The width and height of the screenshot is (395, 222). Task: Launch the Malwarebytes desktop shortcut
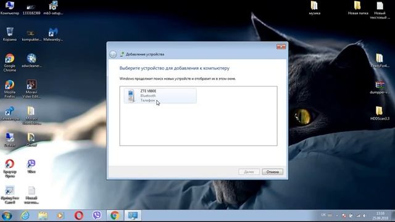coord(53,35)
